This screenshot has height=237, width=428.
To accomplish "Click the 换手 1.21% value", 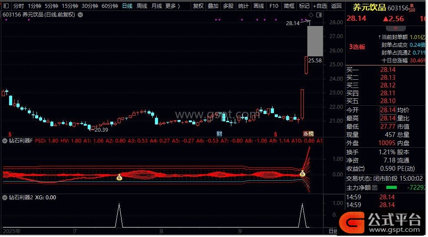I will pyautogui.click(x=387, y=152).
